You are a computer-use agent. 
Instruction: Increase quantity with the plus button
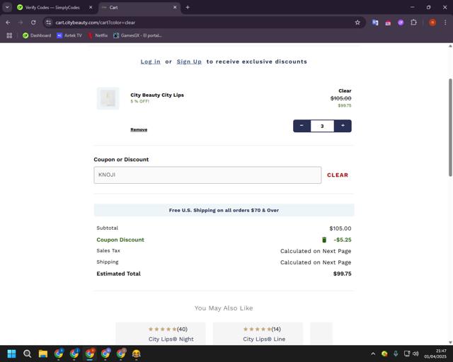[343, 126]
